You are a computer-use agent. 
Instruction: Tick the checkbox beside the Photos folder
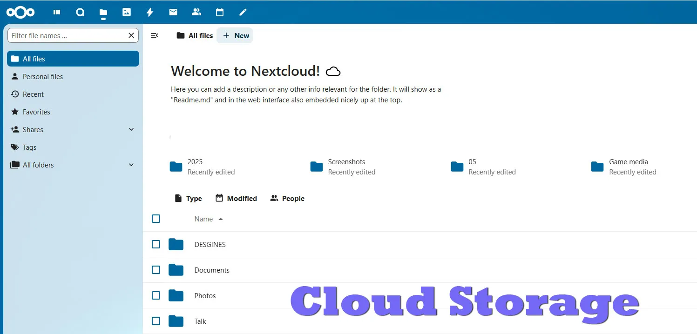coord(156,295)
